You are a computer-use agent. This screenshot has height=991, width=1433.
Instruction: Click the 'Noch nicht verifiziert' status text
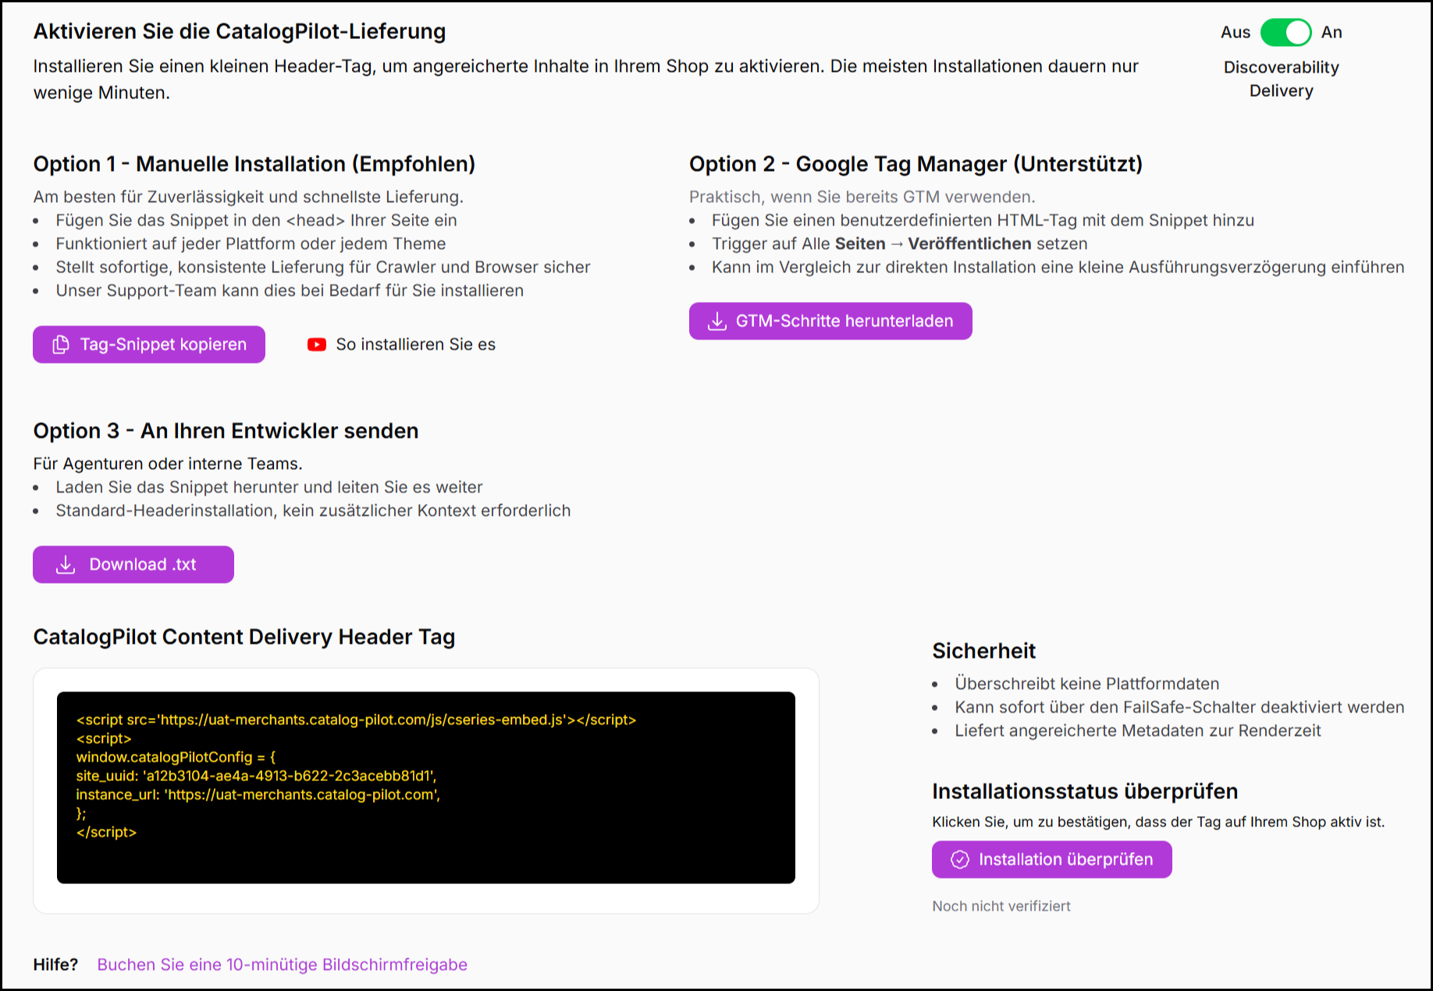[x=1001, y=906]
